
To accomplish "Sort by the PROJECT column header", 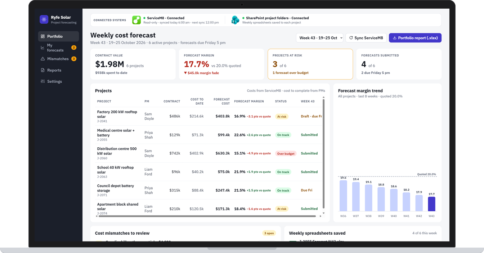I will [104, 101].
